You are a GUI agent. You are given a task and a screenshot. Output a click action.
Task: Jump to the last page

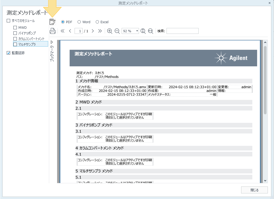[x=100, y=31]
